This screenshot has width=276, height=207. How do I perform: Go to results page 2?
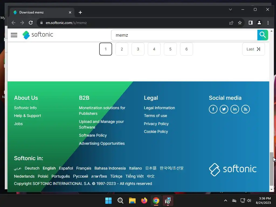[122, 49]
